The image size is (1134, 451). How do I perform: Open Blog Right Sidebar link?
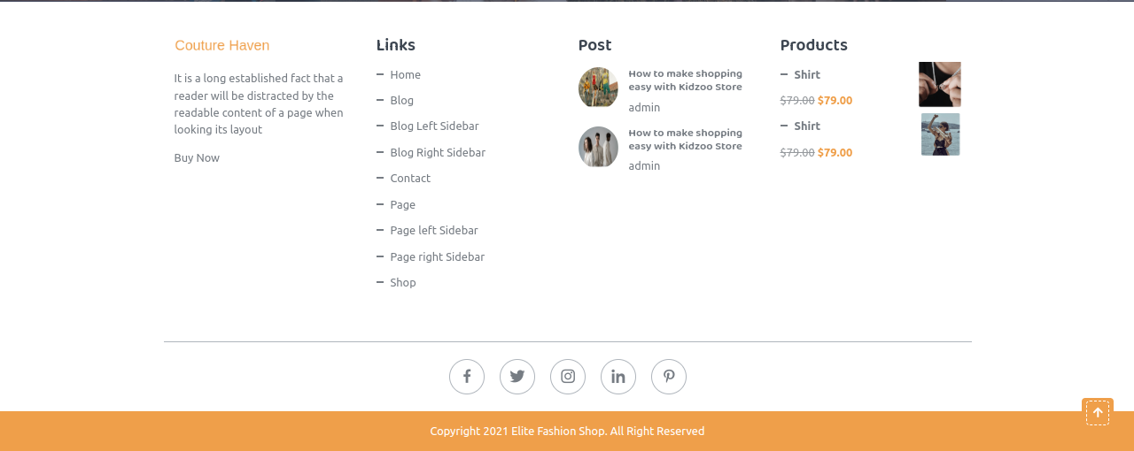coord(438,153)
